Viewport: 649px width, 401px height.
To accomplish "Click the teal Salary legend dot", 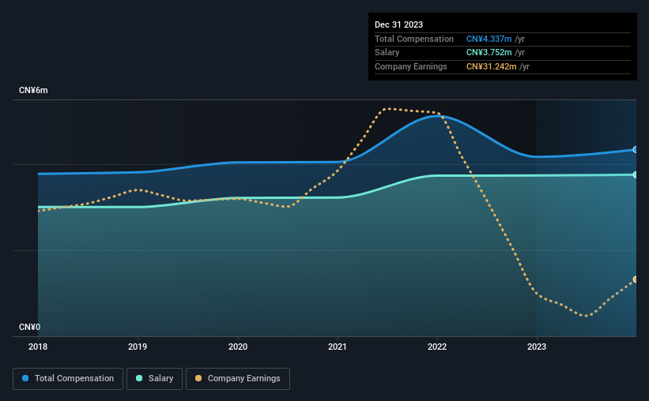I will point(139,378).
